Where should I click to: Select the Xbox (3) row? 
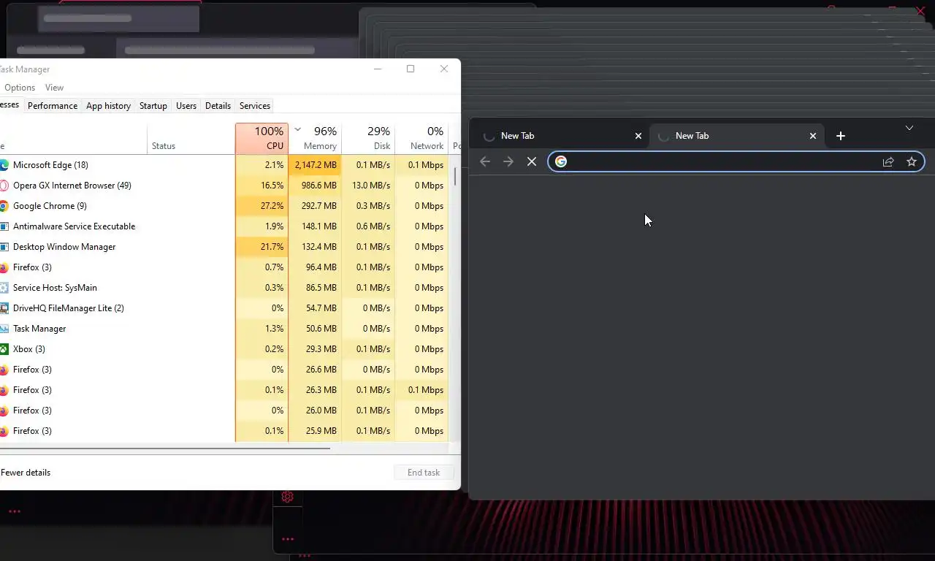coord(224,349)
